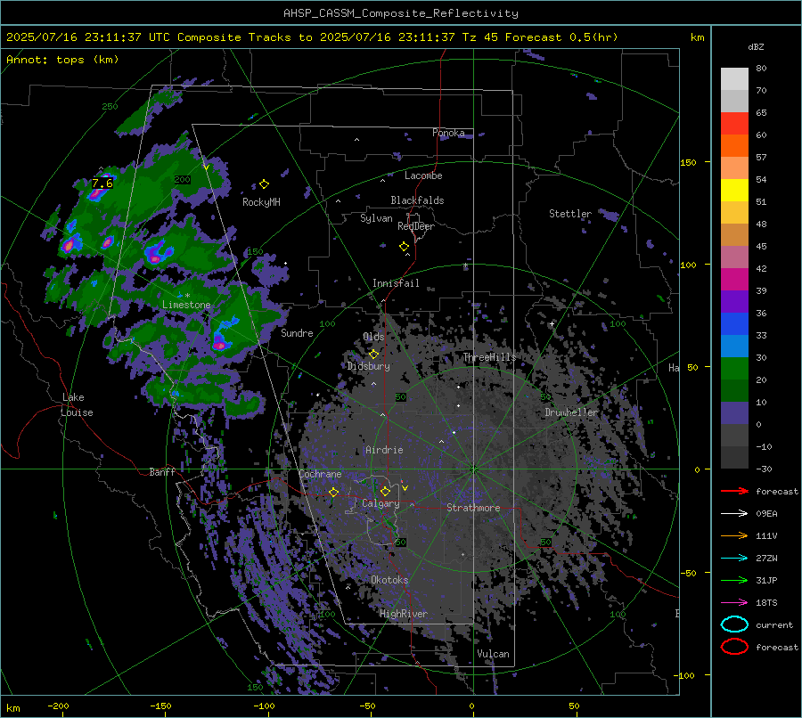
Task: Click the Stettler city label
Action: point(570,214)
